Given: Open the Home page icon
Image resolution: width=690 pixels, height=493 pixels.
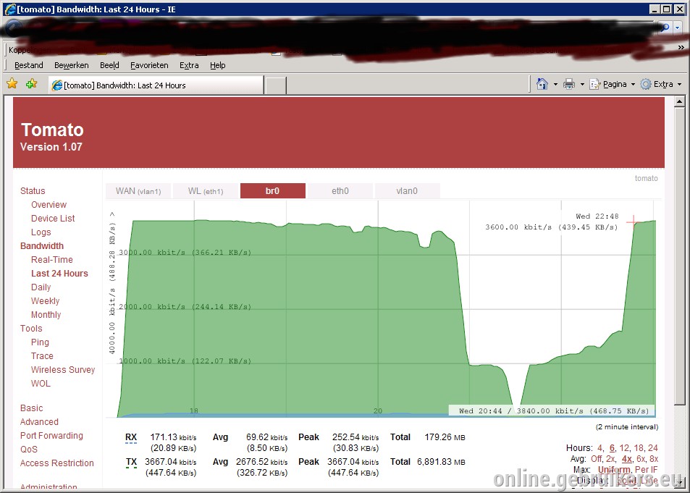Looking at the screenshot, I should point(542,84).
